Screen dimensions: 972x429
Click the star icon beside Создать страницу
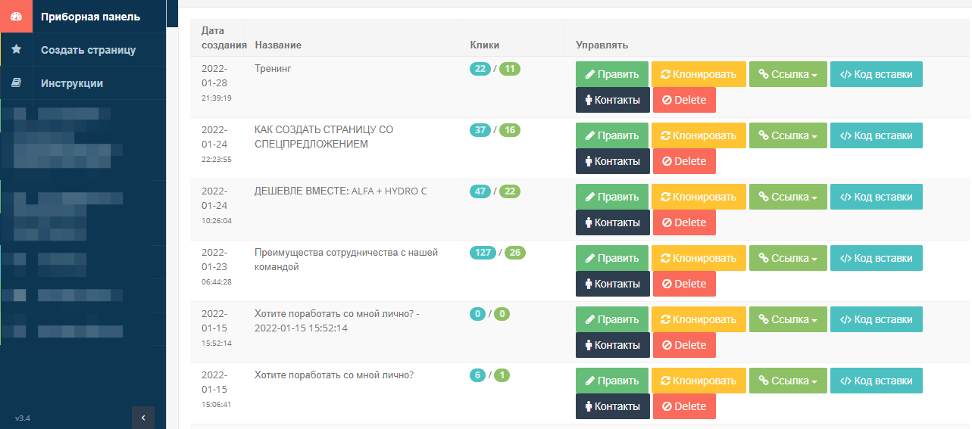coord(16,50)
